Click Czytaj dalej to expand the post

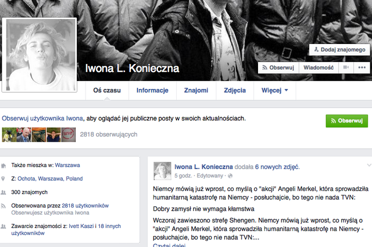(x=169, y=245)
